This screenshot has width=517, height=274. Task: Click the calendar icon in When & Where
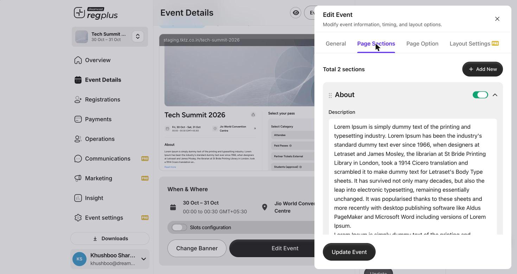click(173, 207)
